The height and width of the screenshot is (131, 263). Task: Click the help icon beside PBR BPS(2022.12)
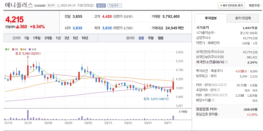pos(226,95)
